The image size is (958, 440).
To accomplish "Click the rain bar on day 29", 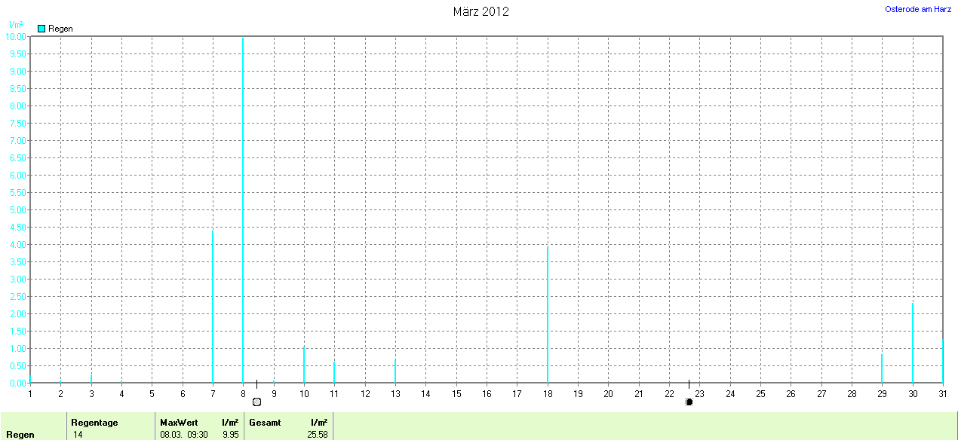I will point(882,368).
